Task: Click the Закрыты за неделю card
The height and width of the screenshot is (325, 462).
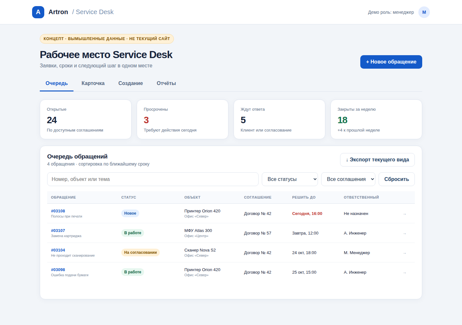Action: tap(376, 119)
